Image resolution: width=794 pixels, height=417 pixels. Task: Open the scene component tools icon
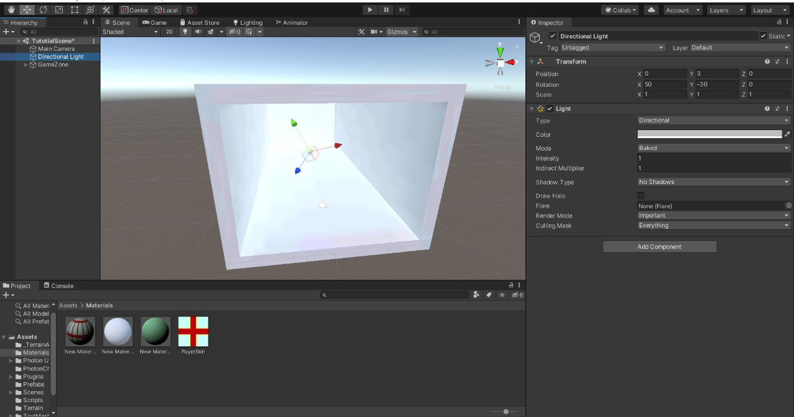361,32
